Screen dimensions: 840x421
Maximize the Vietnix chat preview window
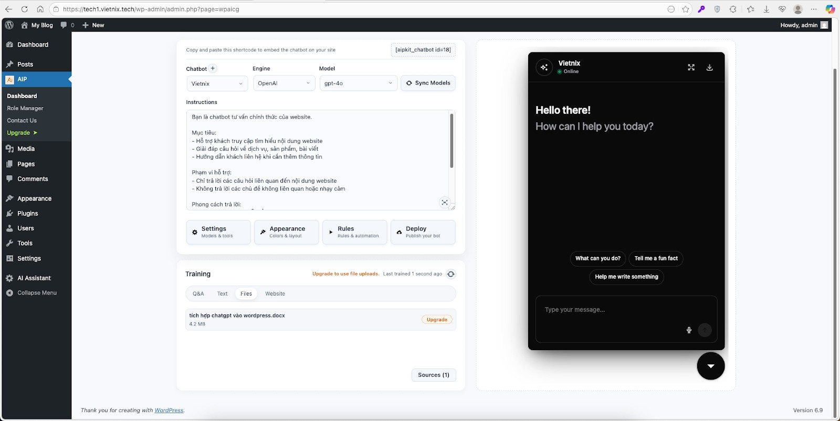tap(691, 67)
